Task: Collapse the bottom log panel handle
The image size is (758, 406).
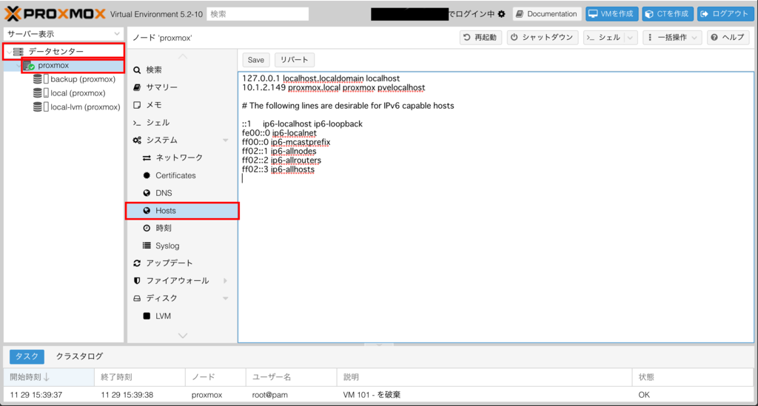Action: [x=379, y=345]
